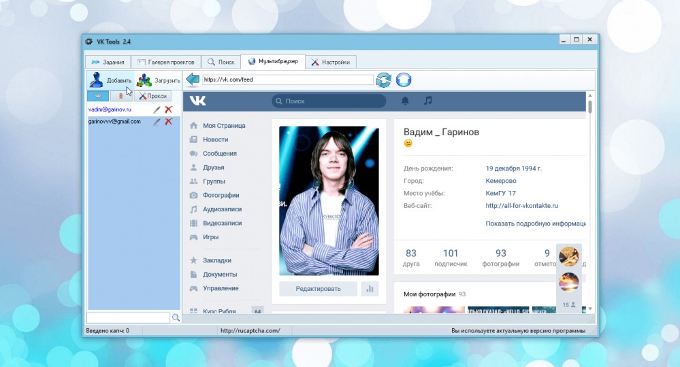Open the VK music note icon

pyautogui.click(x=428, y=101)
